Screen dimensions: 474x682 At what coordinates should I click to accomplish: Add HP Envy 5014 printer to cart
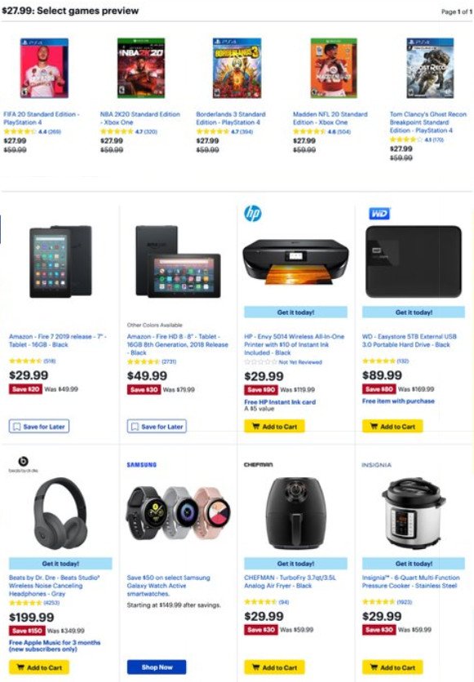[274, 427]
